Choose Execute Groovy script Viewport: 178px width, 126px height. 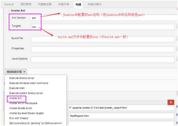point(22,78)
